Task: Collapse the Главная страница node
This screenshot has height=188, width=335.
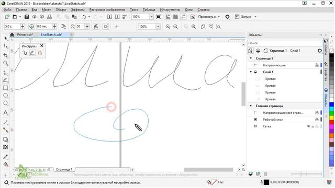Action: pyautogui.click(x=251, y=105)
